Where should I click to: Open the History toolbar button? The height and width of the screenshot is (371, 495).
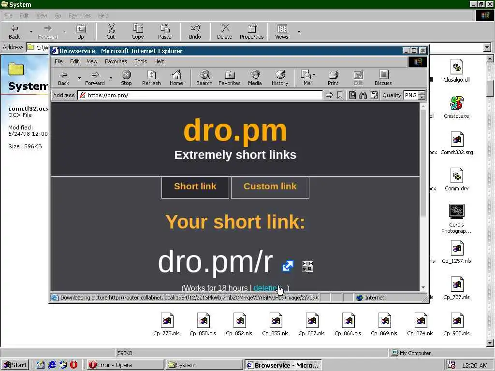click(280, 78)
